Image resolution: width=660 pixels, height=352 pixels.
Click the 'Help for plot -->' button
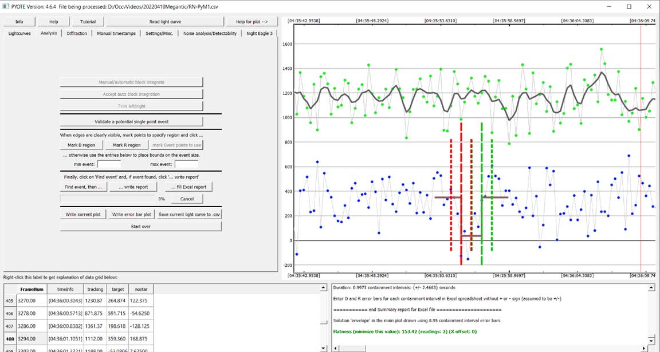(252, 22)
